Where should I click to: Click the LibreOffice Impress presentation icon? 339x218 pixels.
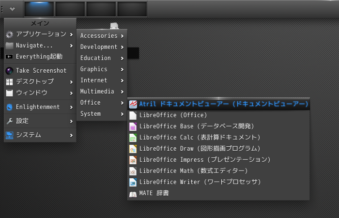(133, 160)
